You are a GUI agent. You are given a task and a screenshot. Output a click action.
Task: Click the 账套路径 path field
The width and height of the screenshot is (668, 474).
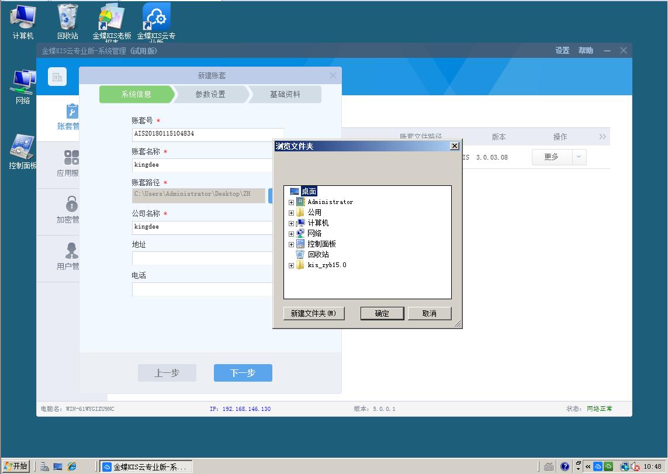[199, 195]
